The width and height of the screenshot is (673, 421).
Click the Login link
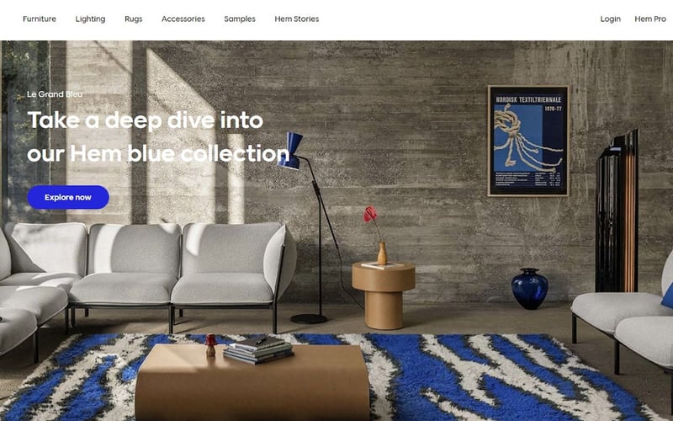click(x=611, y=19)
